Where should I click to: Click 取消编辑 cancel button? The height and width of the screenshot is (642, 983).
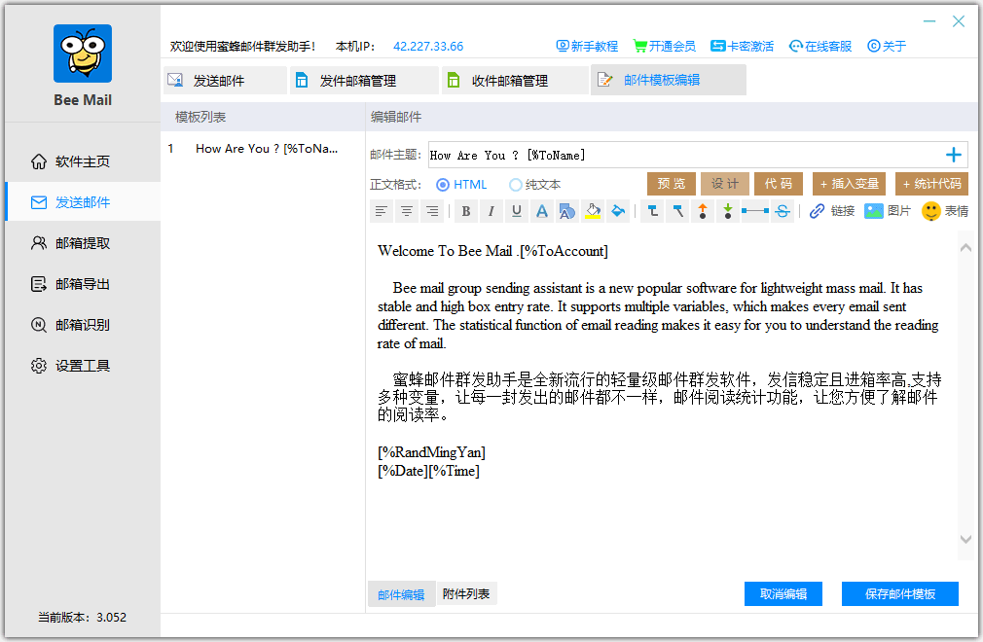[783, 593]
